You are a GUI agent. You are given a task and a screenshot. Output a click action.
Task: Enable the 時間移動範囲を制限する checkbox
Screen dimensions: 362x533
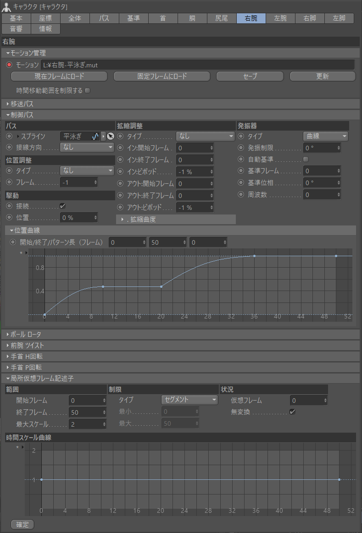click(x=88, y=90)
